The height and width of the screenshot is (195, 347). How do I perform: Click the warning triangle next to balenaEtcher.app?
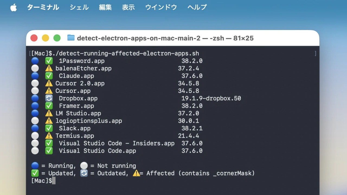[49, 68]
